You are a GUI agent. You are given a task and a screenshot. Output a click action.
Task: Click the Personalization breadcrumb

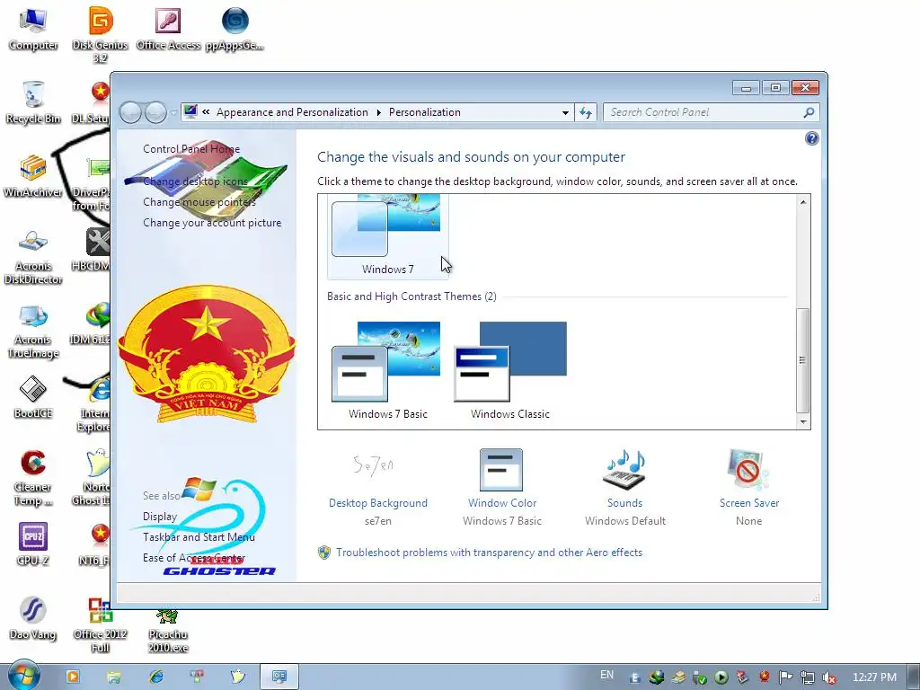click(425, 112)
